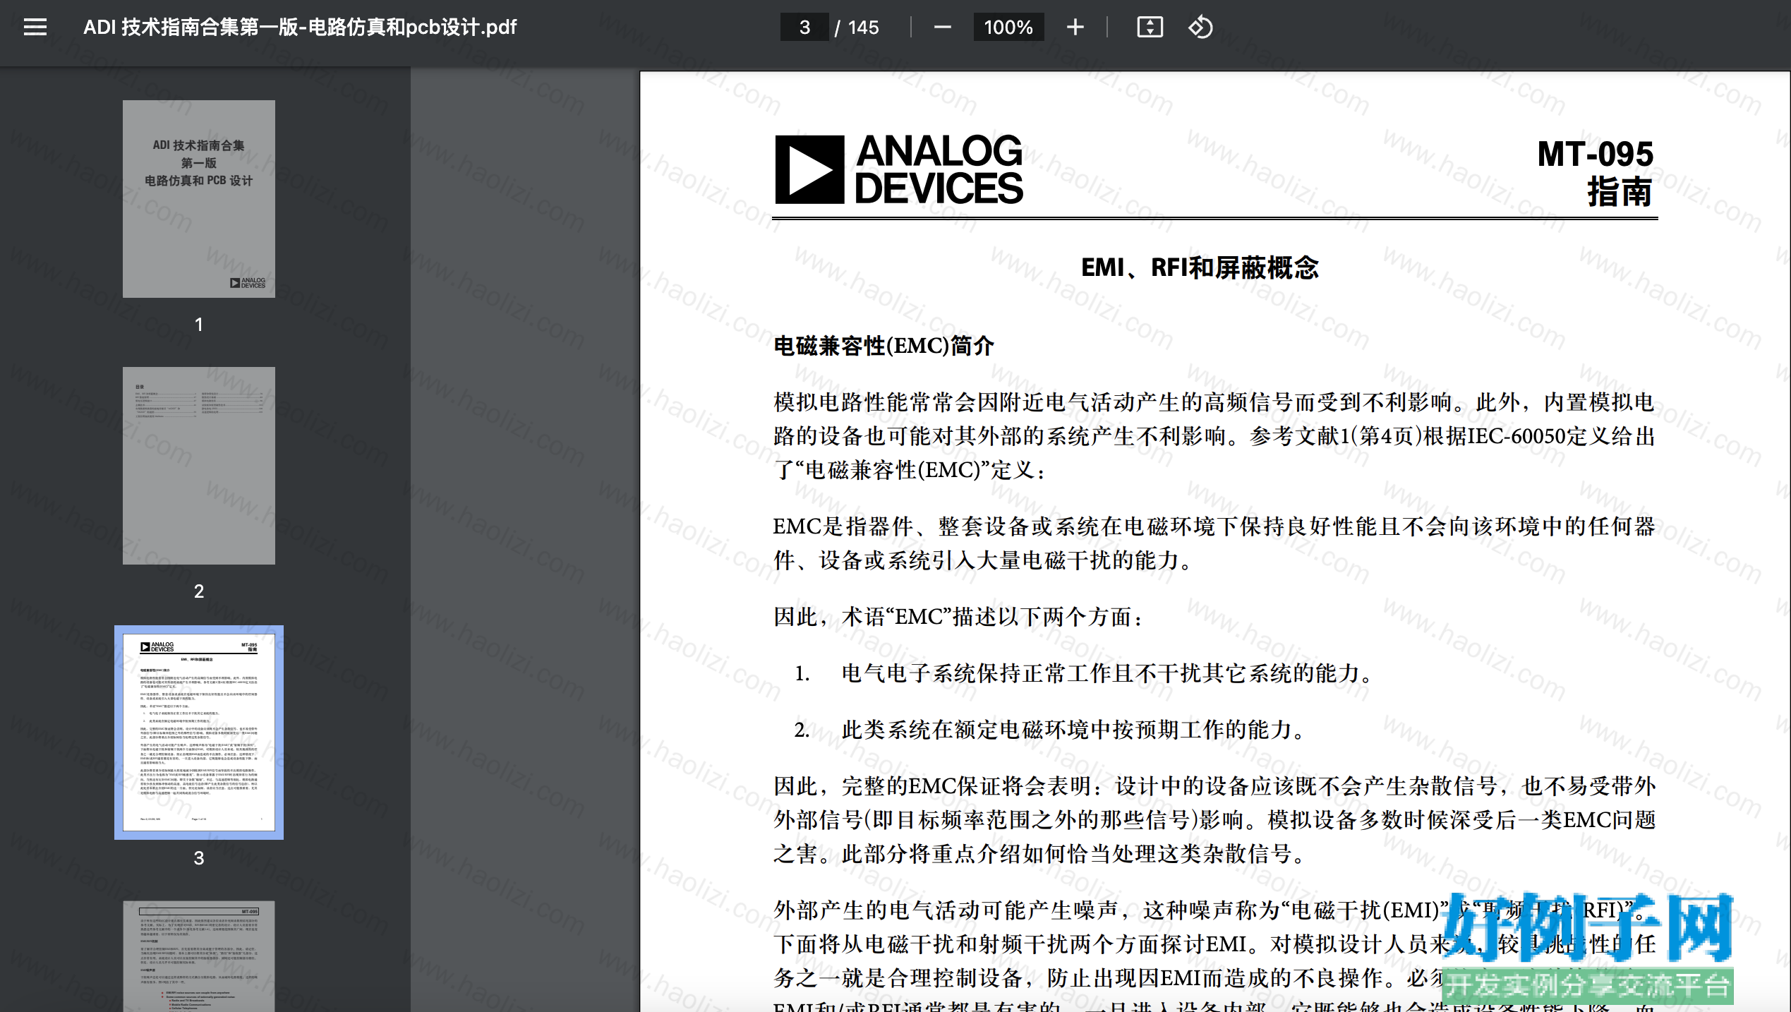Click heading 电磁兼容性(EMC)简介
1791x1012 pixels.
884,346
